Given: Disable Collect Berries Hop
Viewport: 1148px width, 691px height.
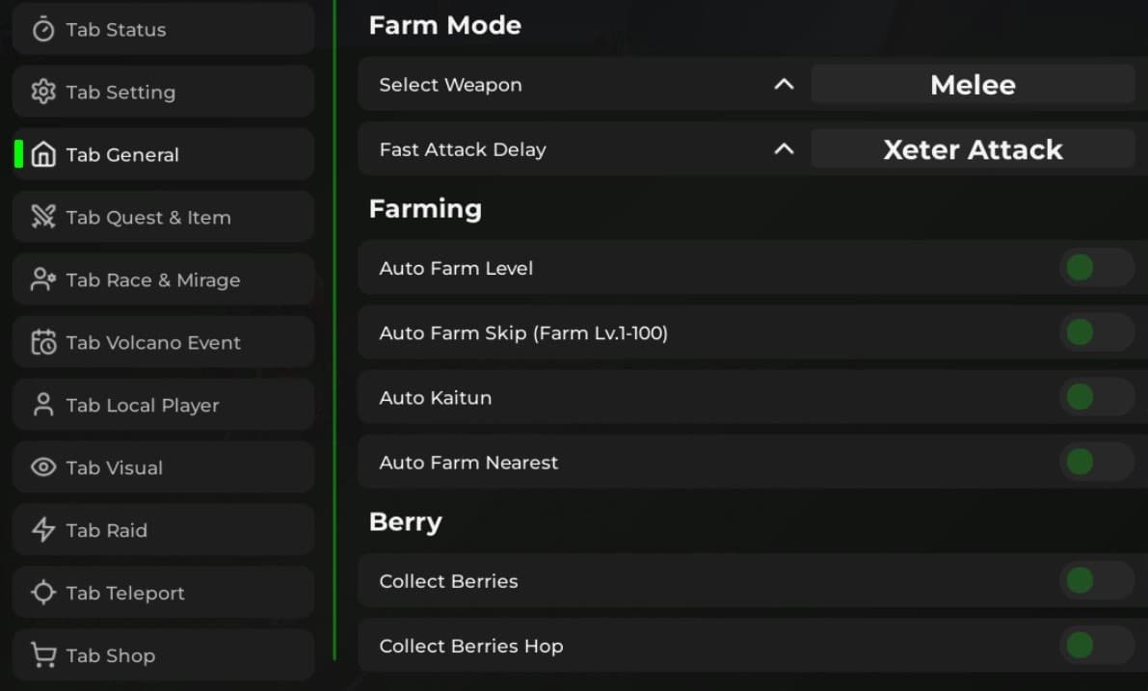Looking at the screenshot, I should pyautogui.click(x=1080, y=646).
